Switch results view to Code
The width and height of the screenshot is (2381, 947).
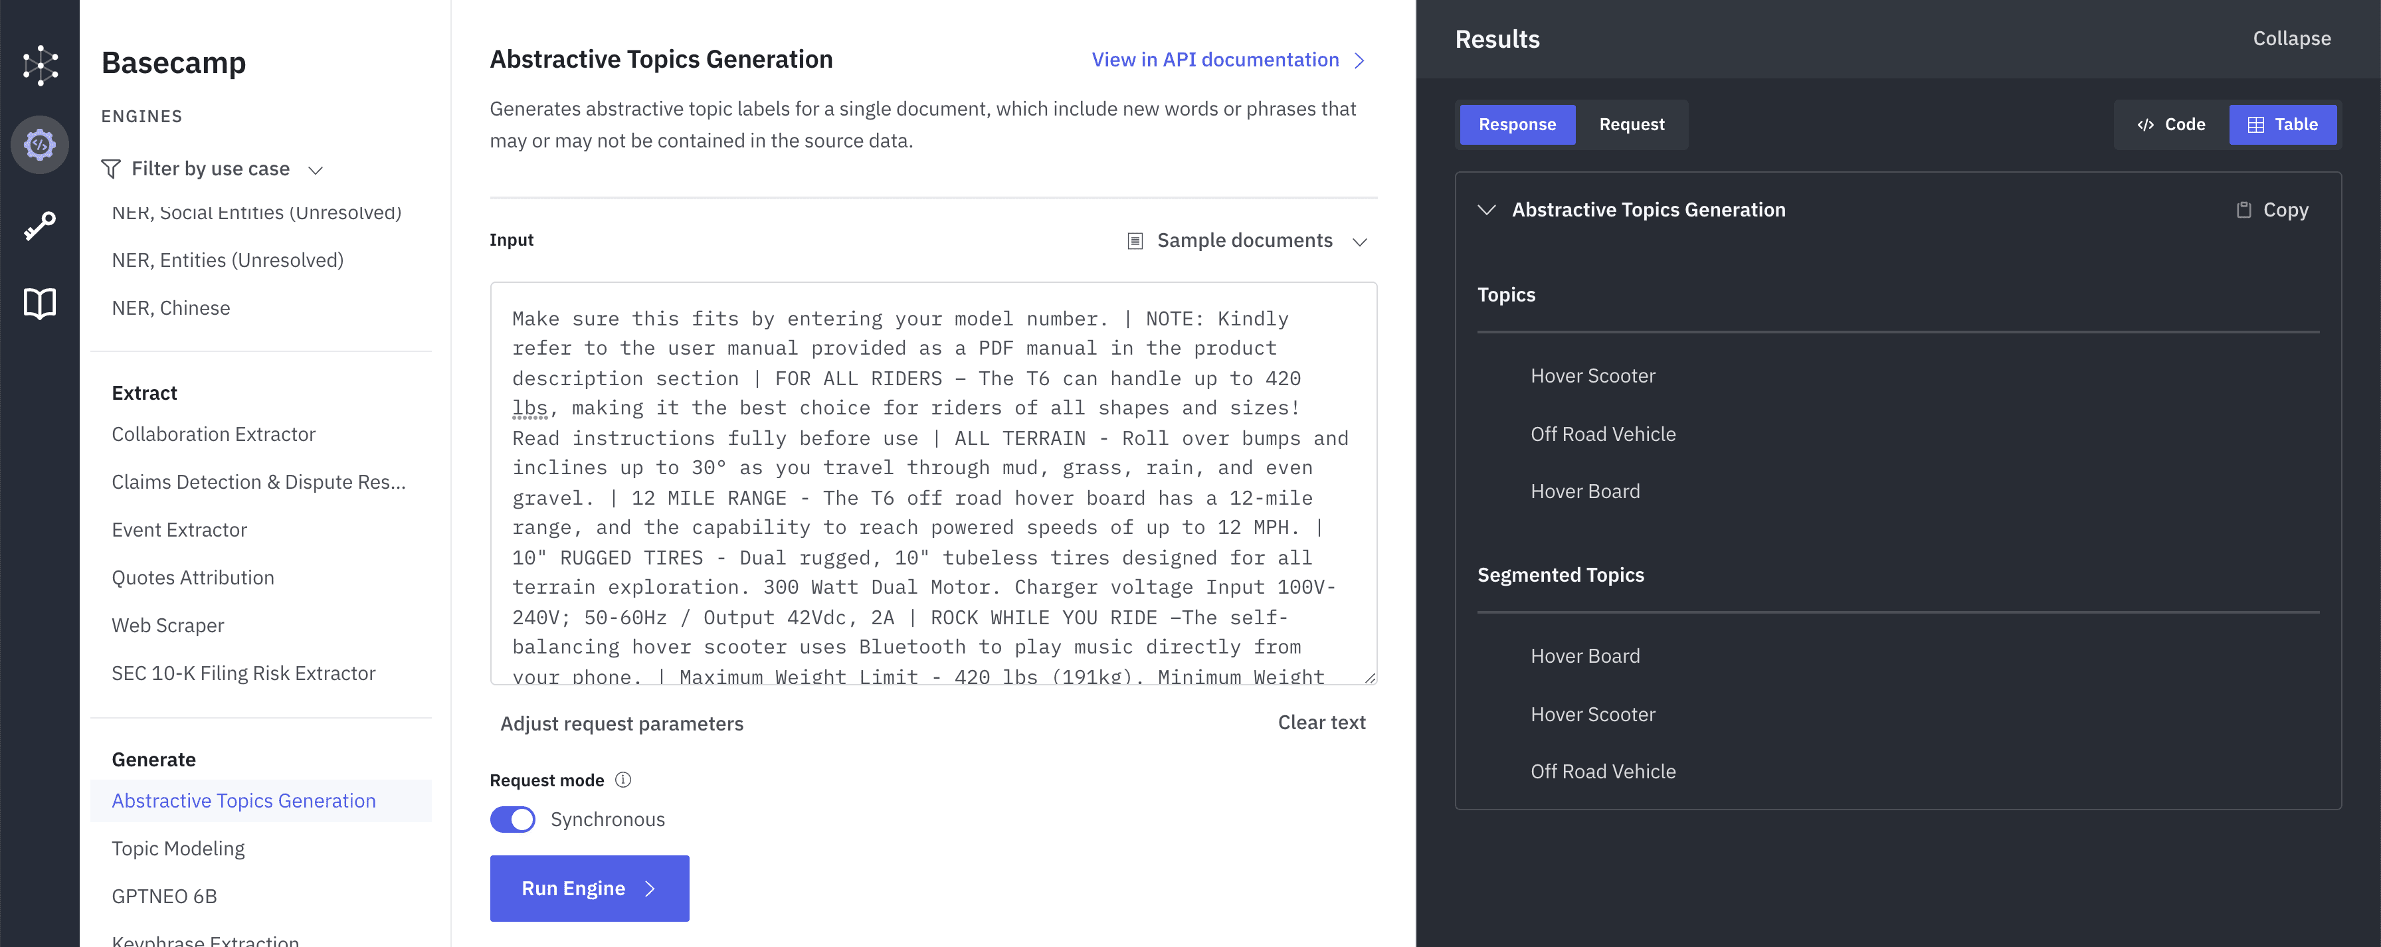point(2171,125)
